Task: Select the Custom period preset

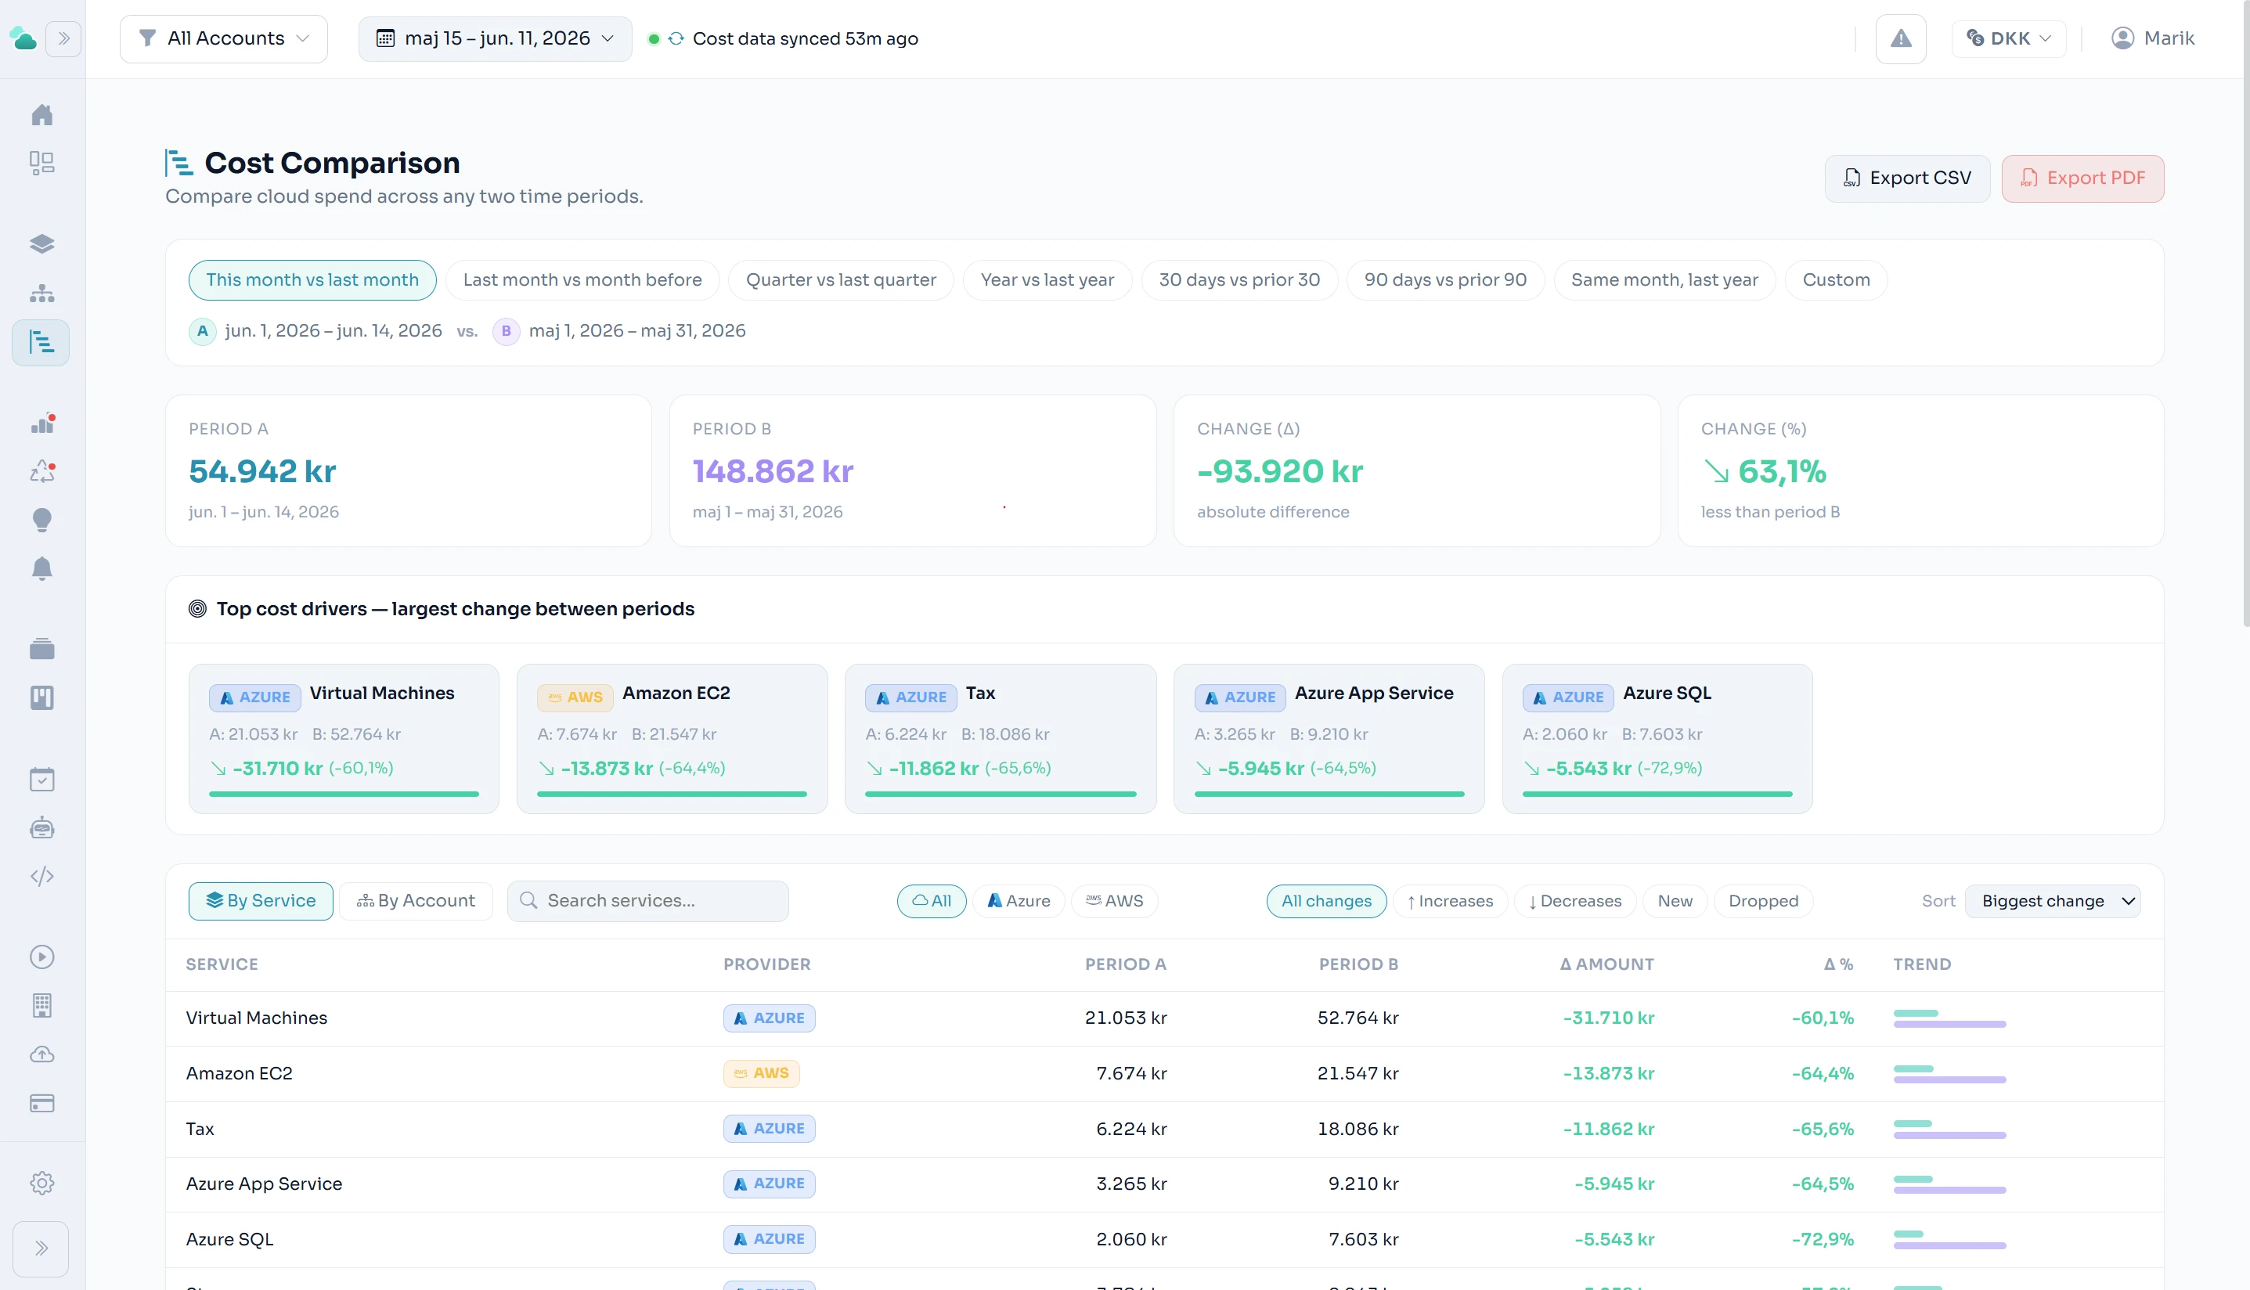Action: coord(1837,280)
